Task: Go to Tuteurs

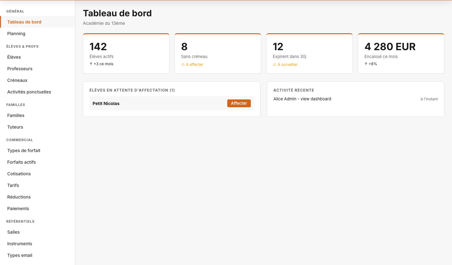Action: coord(38,127)
